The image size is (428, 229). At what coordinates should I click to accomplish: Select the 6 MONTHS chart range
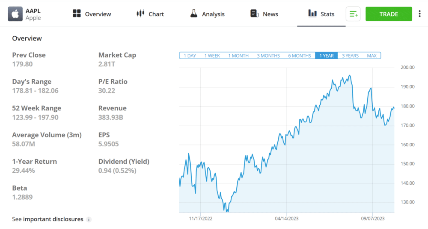point(300,56)
